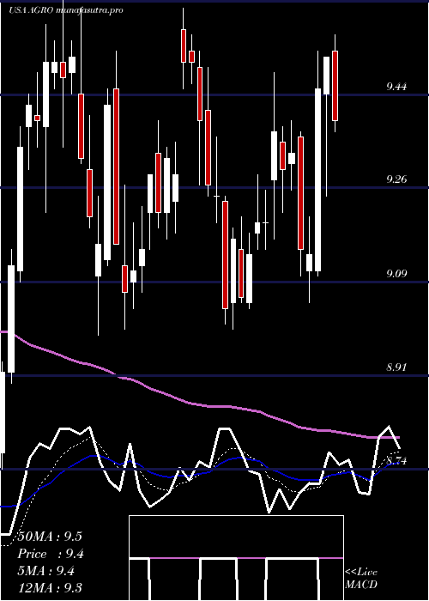Click the 8.74 price axis label
429x601 pixels.
tap(396, 461)
